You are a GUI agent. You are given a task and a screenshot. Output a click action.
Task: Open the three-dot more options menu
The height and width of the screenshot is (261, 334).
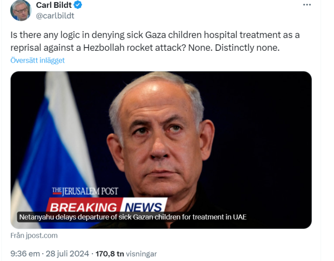(307, 4)
